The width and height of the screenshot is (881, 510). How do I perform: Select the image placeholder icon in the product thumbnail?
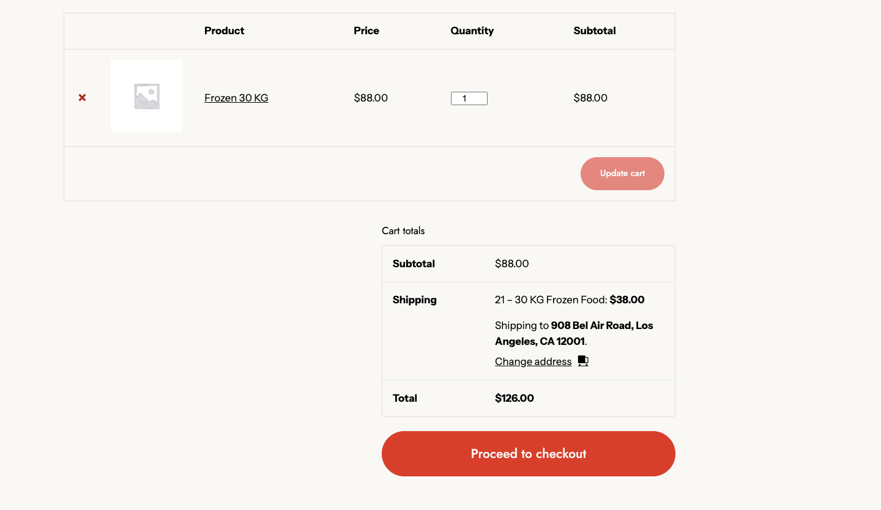point(146,95)
